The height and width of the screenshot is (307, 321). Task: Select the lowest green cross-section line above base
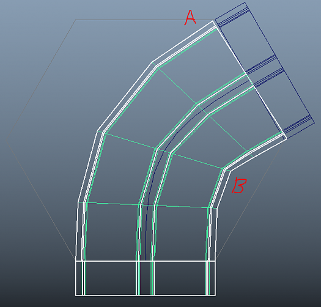[x=147, y=205]
